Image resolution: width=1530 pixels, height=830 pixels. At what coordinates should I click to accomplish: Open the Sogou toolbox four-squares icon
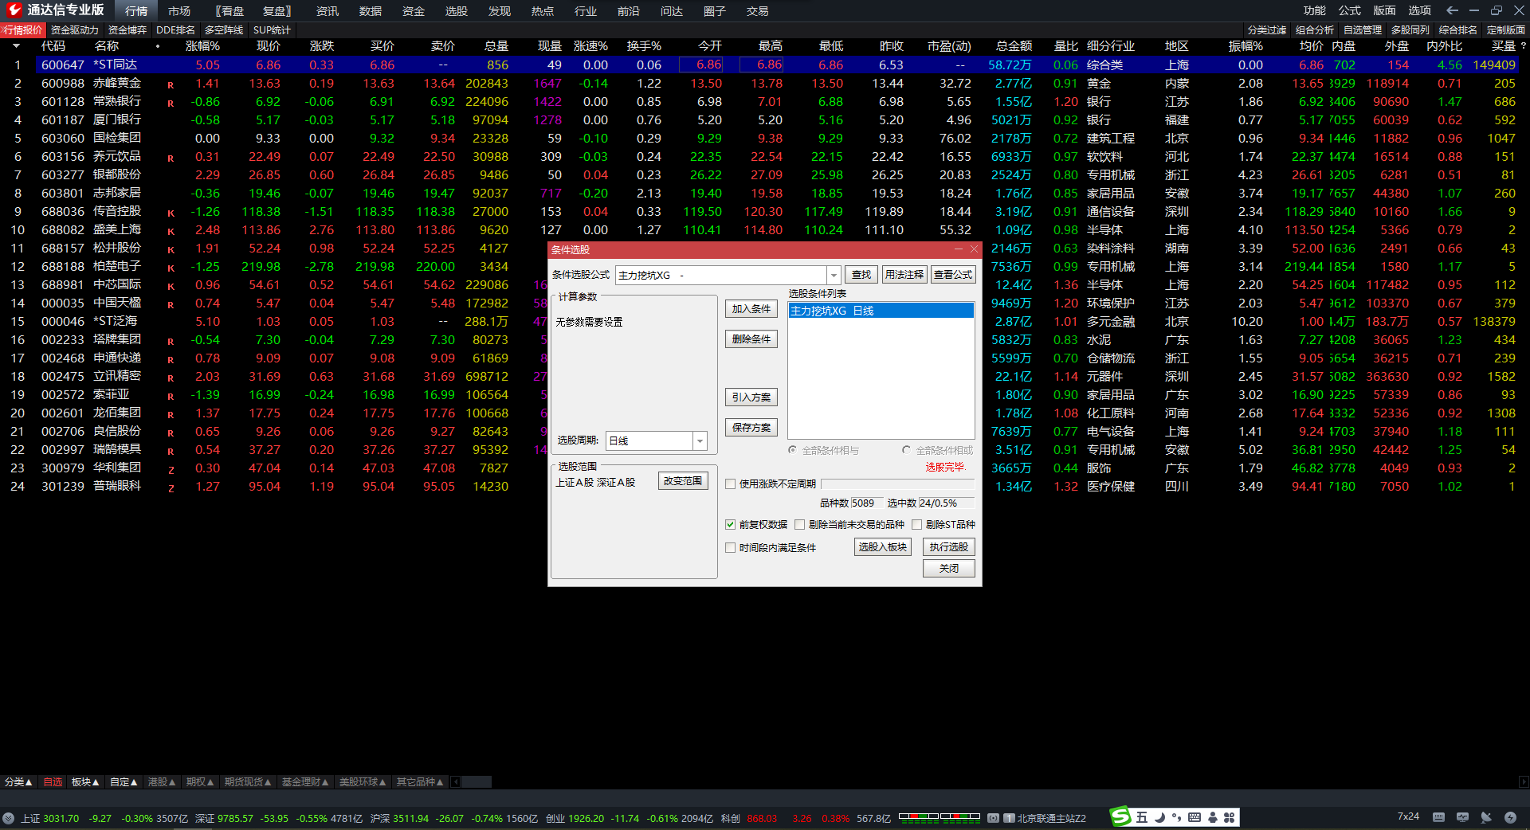[x=1229, y=817]
